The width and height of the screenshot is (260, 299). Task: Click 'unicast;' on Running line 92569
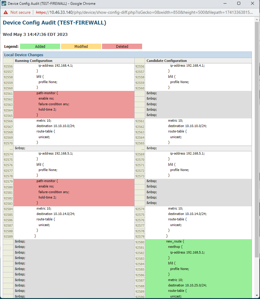tap(44, 137)
